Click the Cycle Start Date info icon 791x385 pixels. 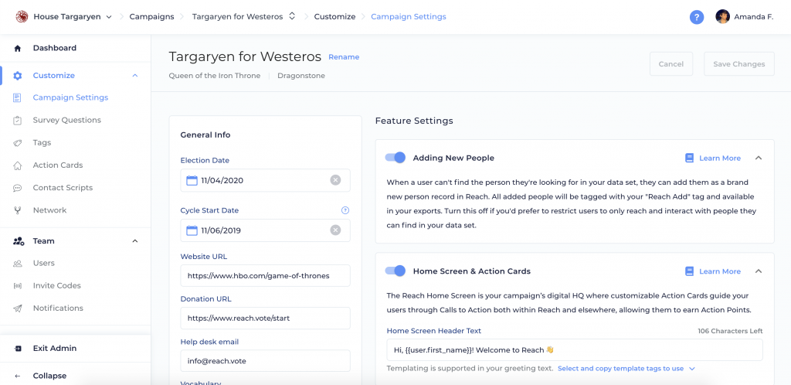[345, 210]
